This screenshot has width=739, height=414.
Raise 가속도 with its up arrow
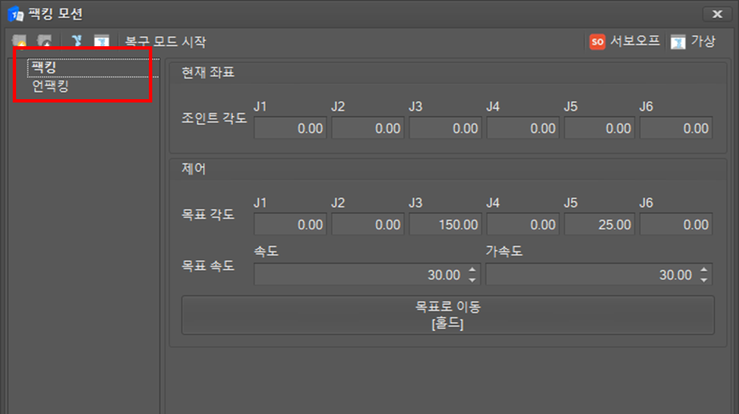tap(703, 271)
